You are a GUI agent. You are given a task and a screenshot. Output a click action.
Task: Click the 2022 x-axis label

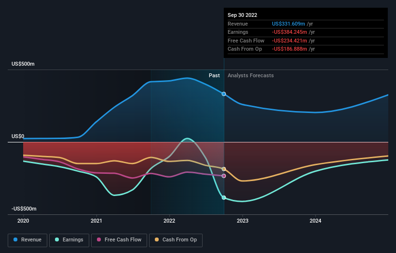tap(169, 221)
